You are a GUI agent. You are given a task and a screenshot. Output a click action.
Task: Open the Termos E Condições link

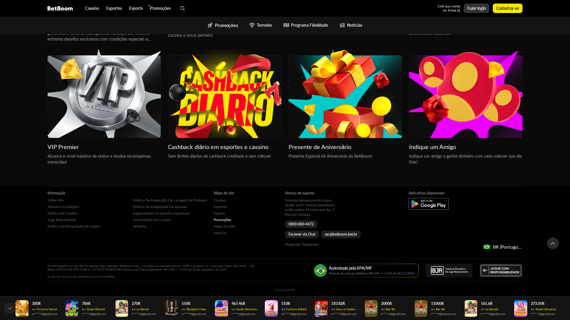(x=63, y=207)
